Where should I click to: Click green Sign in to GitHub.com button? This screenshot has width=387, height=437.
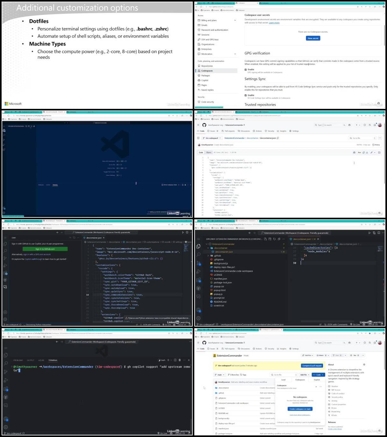click(x=45, y=249)
